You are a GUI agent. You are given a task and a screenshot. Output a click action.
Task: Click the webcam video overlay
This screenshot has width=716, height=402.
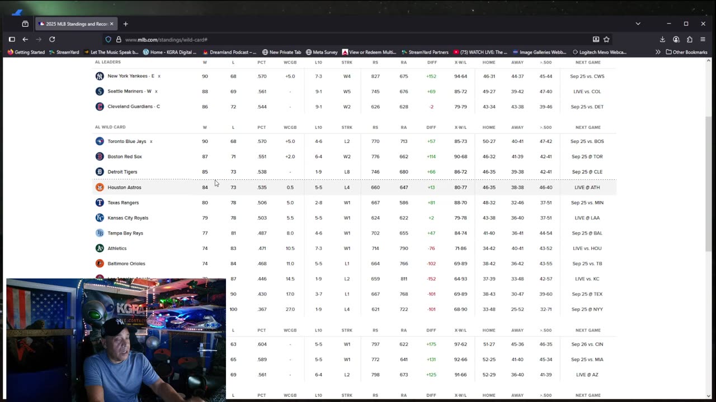(x=116, y=339)
